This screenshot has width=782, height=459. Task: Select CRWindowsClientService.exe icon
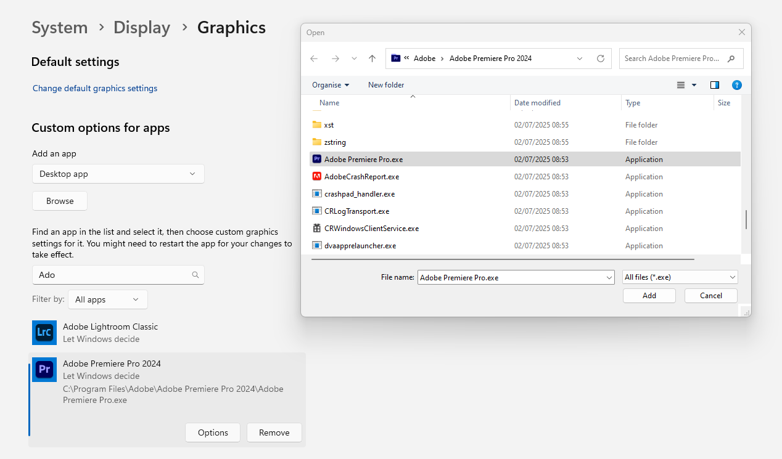[317, 229]
